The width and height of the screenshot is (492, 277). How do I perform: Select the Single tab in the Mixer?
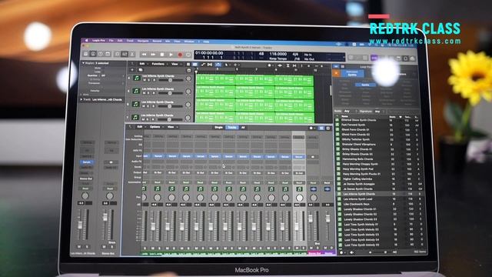pyautogui.click(x=218, y=128)
